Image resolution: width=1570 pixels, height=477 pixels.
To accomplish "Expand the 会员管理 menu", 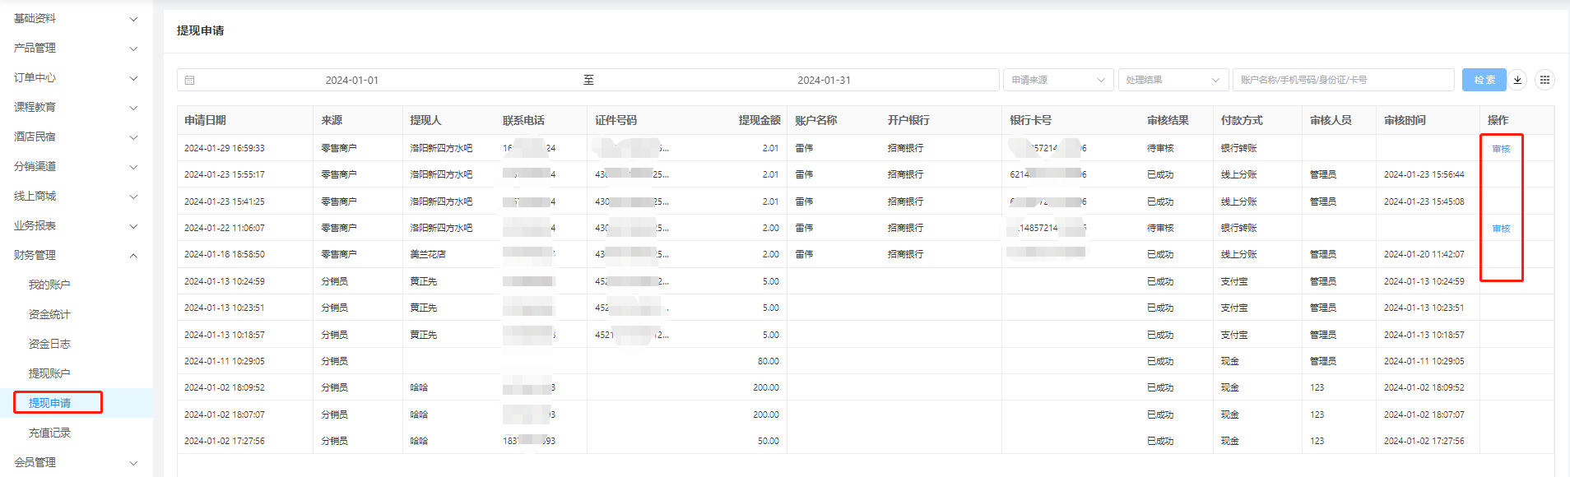I will tap(76, 462).
